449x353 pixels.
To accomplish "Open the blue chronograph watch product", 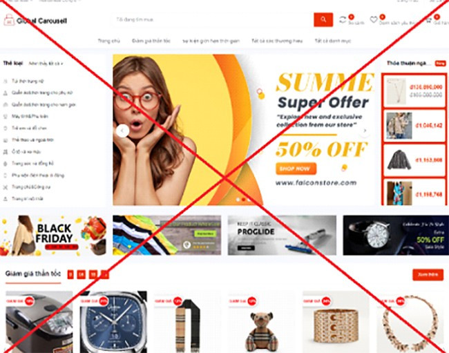I will pyautogui.click(x=113, y=322).
